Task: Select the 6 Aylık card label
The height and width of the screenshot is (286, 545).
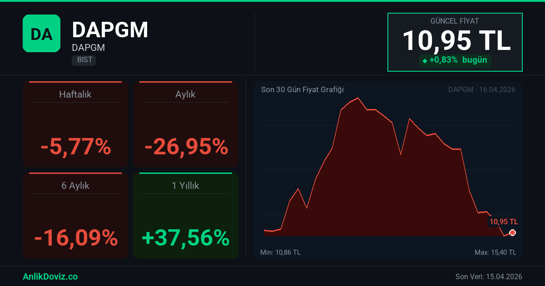Action: (75, 186)
